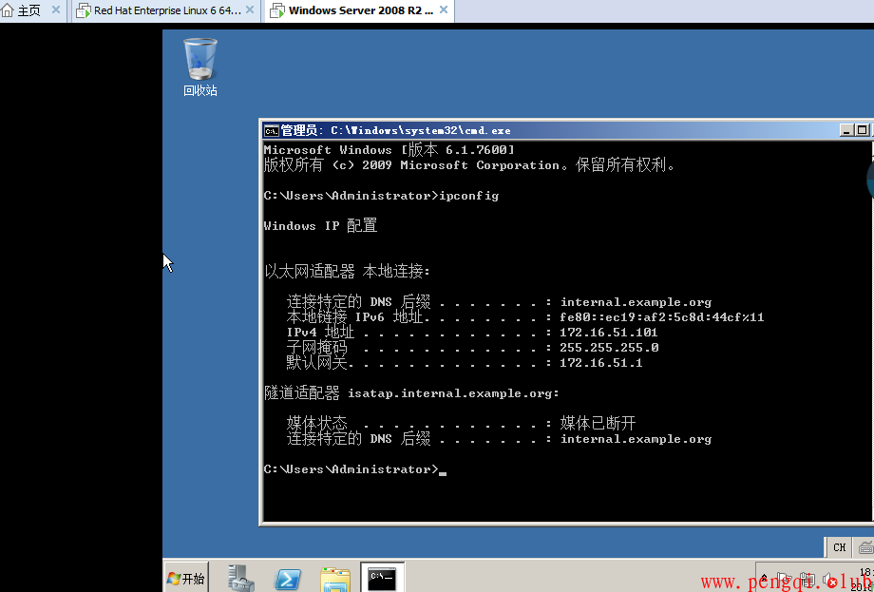874x592 pixels.
Task: Minimize the cmd.exe command prompt window
Action: 845,130
